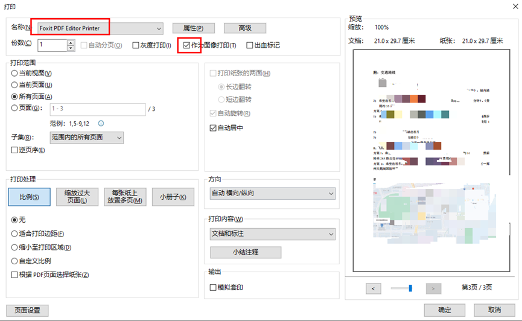522x321 pixels.
Task: Click 确定 to confirm printing
Action: pos(445,310)
